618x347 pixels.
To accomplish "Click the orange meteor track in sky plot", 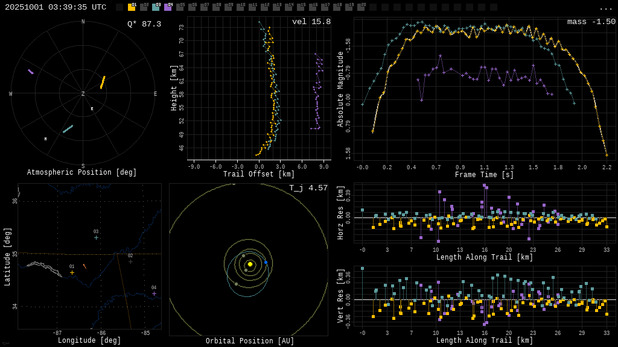I will coord(103,83).
